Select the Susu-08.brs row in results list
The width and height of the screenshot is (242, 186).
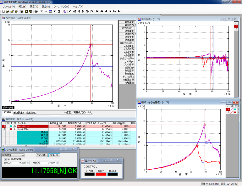click(24, 126)
